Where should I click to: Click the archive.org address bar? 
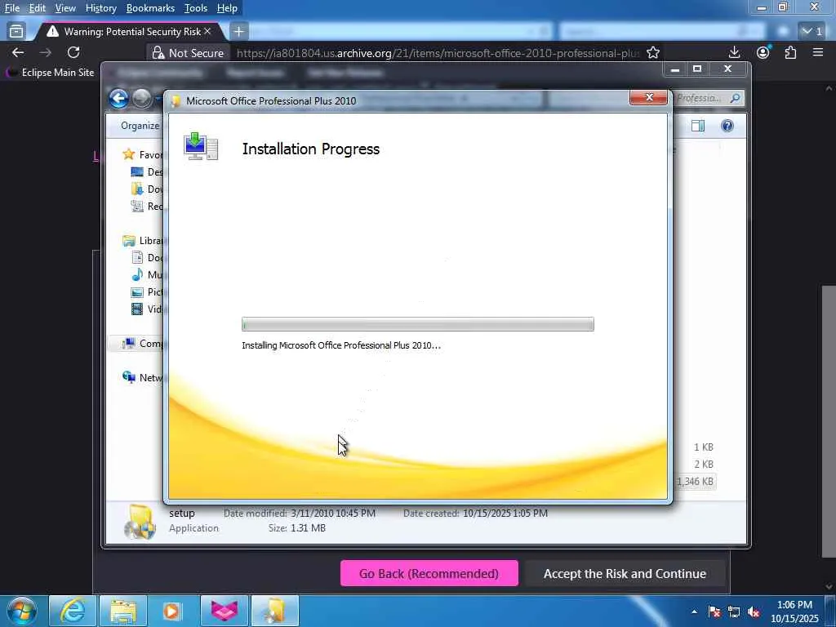[438, 53]
